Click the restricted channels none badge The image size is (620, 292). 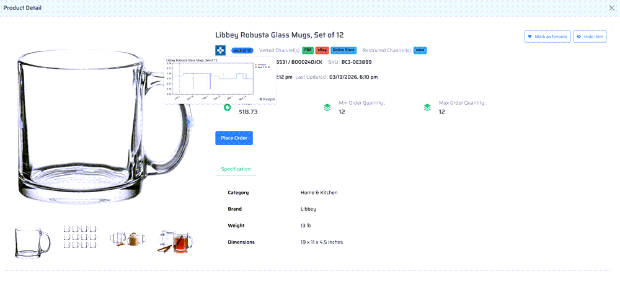click(x=420, y=50)
